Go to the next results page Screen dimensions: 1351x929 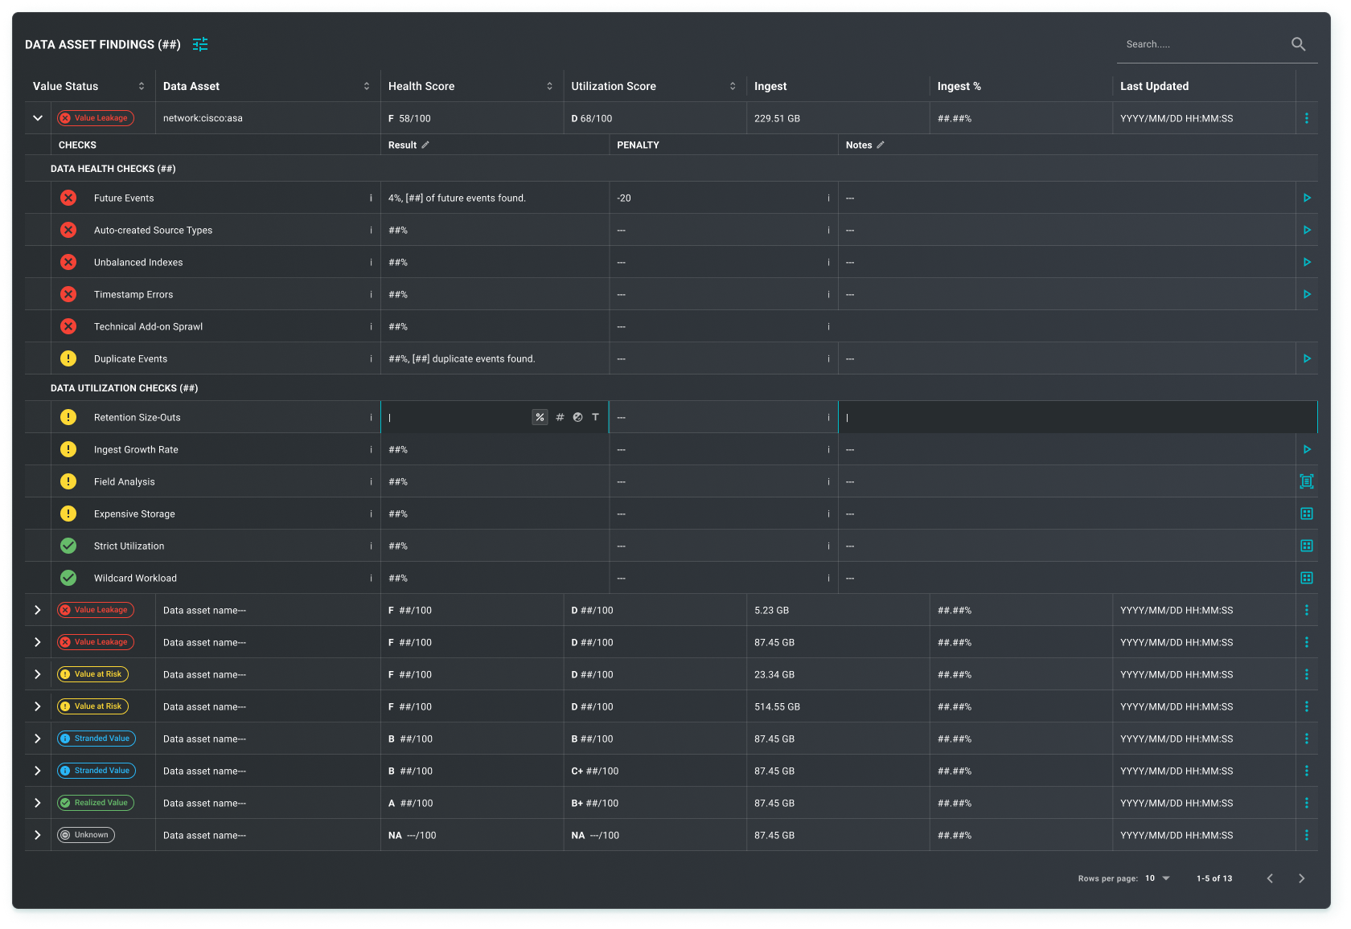(1301, 878)
